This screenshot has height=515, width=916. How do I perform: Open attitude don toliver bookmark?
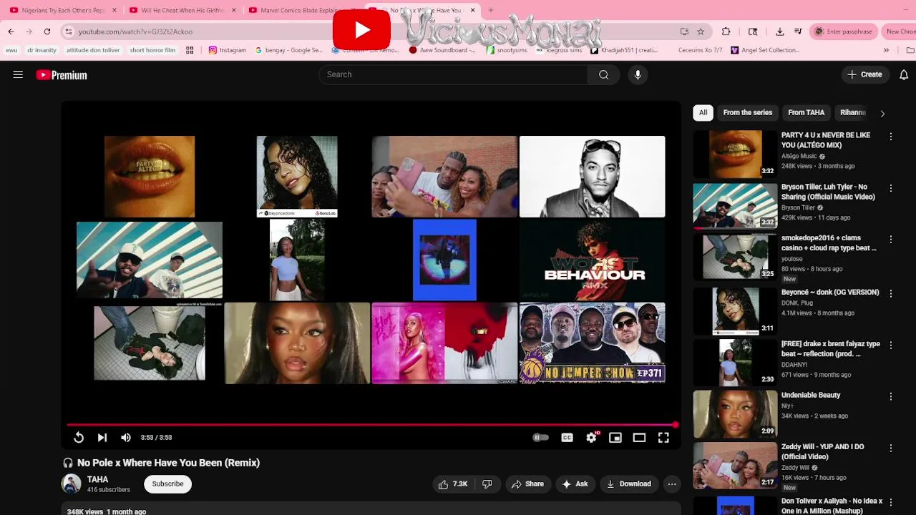[x=93, y=50]
